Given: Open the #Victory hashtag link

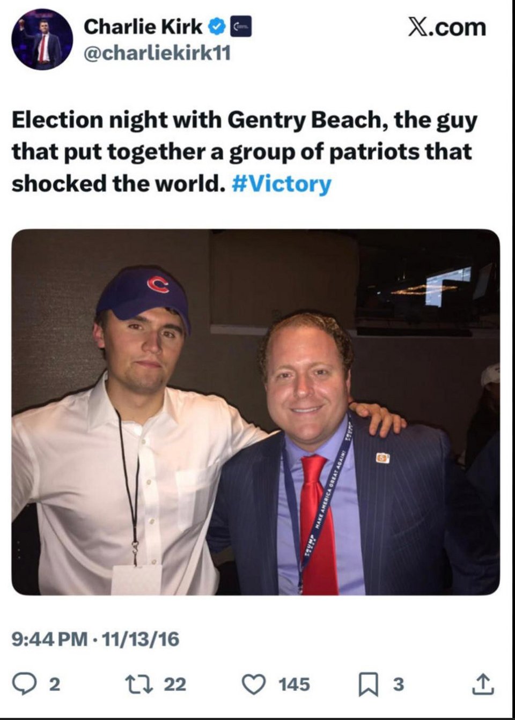Looking at the screenshot, I should tap(282, 183).
